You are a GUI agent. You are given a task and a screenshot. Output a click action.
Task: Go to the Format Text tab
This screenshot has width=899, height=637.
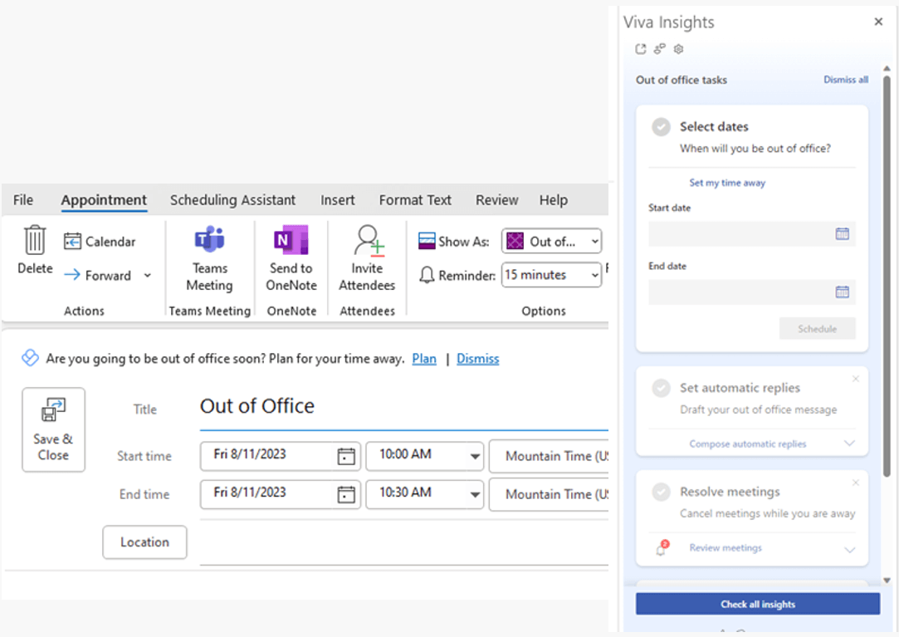(x=415, y=199)
